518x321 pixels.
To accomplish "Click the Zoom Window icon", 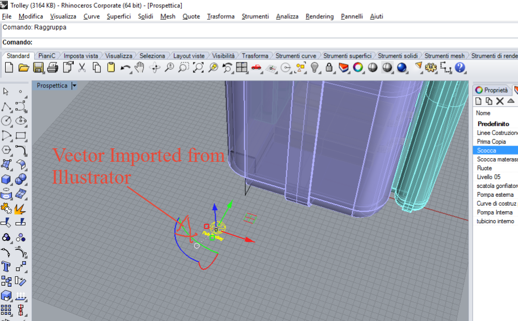I will pos(184,68).
